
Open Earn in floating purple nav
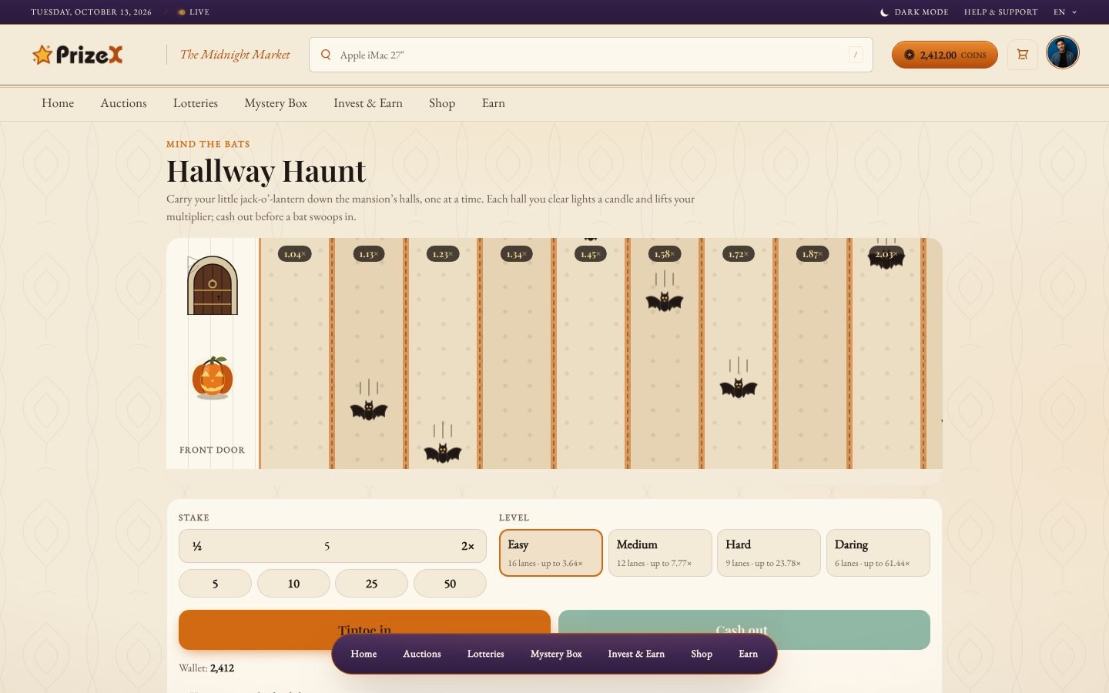click(749, 654)
